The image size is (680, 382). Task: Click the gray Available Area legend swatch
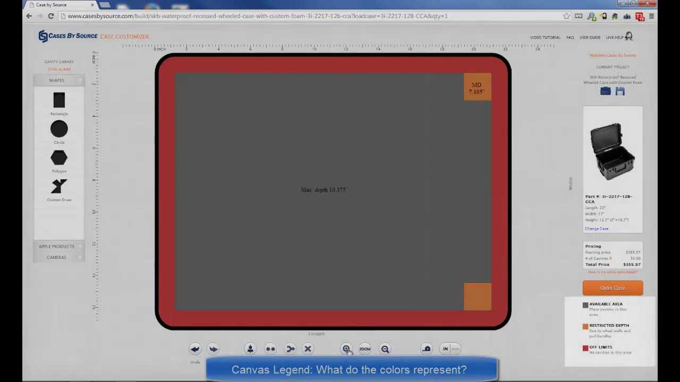(585, 305)
